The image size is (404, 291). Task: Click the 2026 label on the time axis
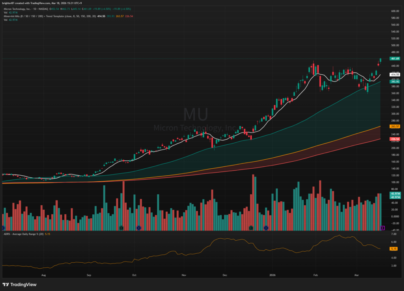[x=273, y=276]
